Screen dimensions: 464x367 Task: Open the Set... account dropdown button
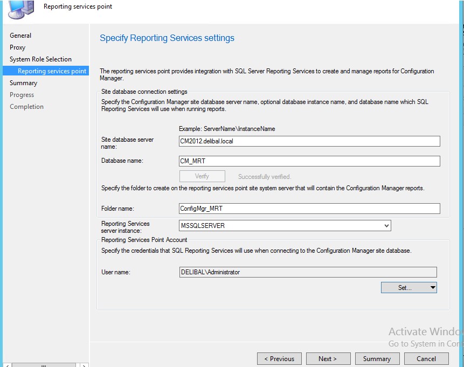coord(408,288)
